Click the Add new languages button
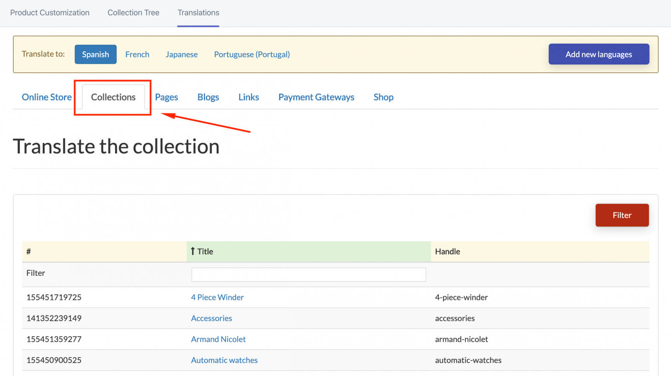This screenshot has width=671, height=376. (598, 54)
